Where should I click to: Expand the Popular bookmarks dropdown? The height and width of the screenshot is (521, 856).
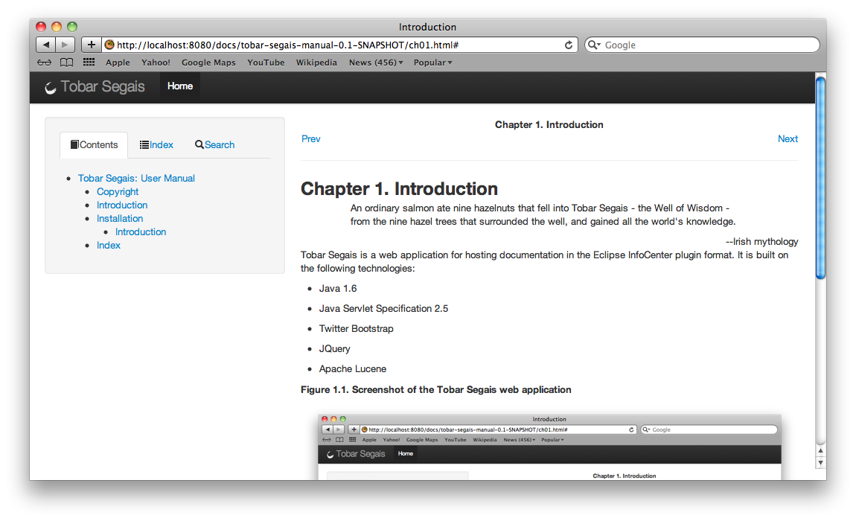433,63
